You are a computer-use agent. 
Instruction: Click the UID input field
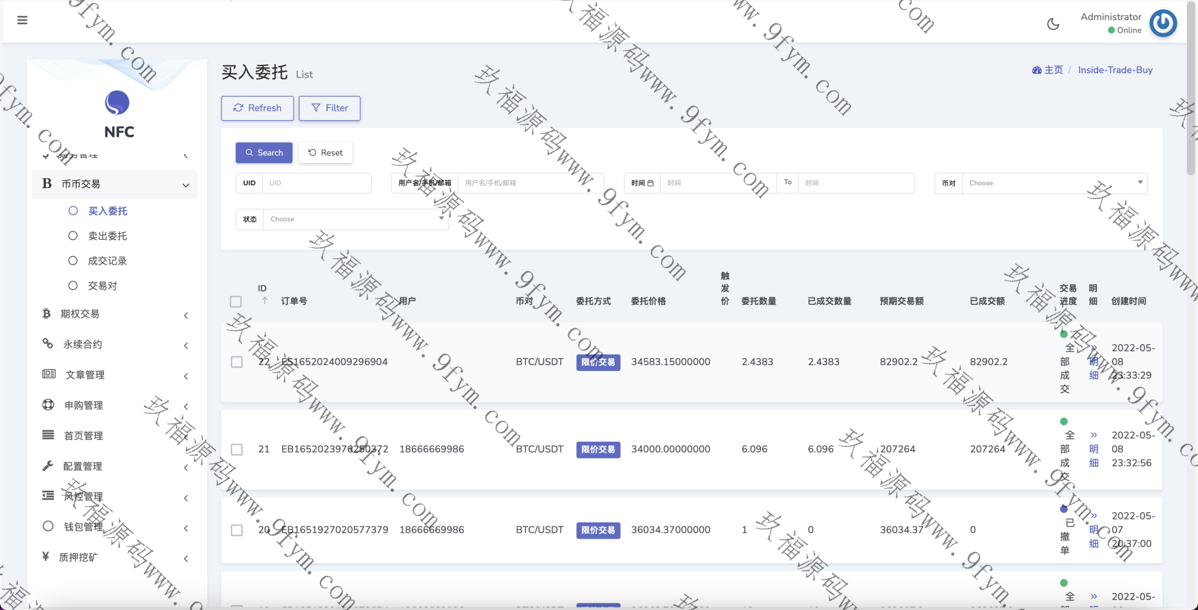click(x=316, y=183)
